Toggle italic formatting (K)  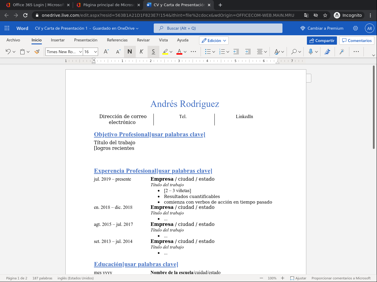point(141,52)
